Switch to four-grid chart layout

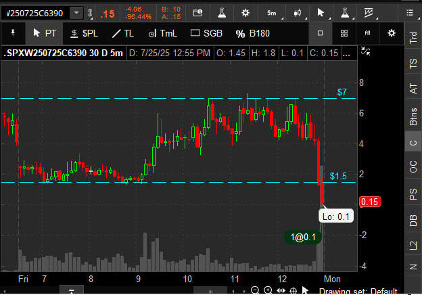tap(344, 33)
